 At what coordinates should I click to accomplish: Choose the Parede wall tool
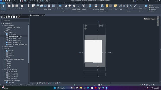(x=9, y=7)
